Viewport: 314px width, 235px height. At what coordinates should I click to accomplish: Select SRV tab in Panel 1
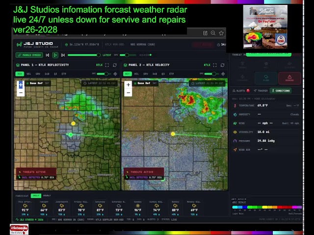(x=38, y=74)
